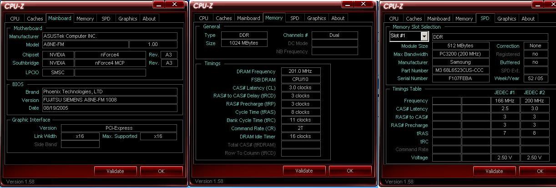Click the PC3200 (200 MHz) Max Bandwidth field
Screen dimensions: 556x188
pos(460,54)
